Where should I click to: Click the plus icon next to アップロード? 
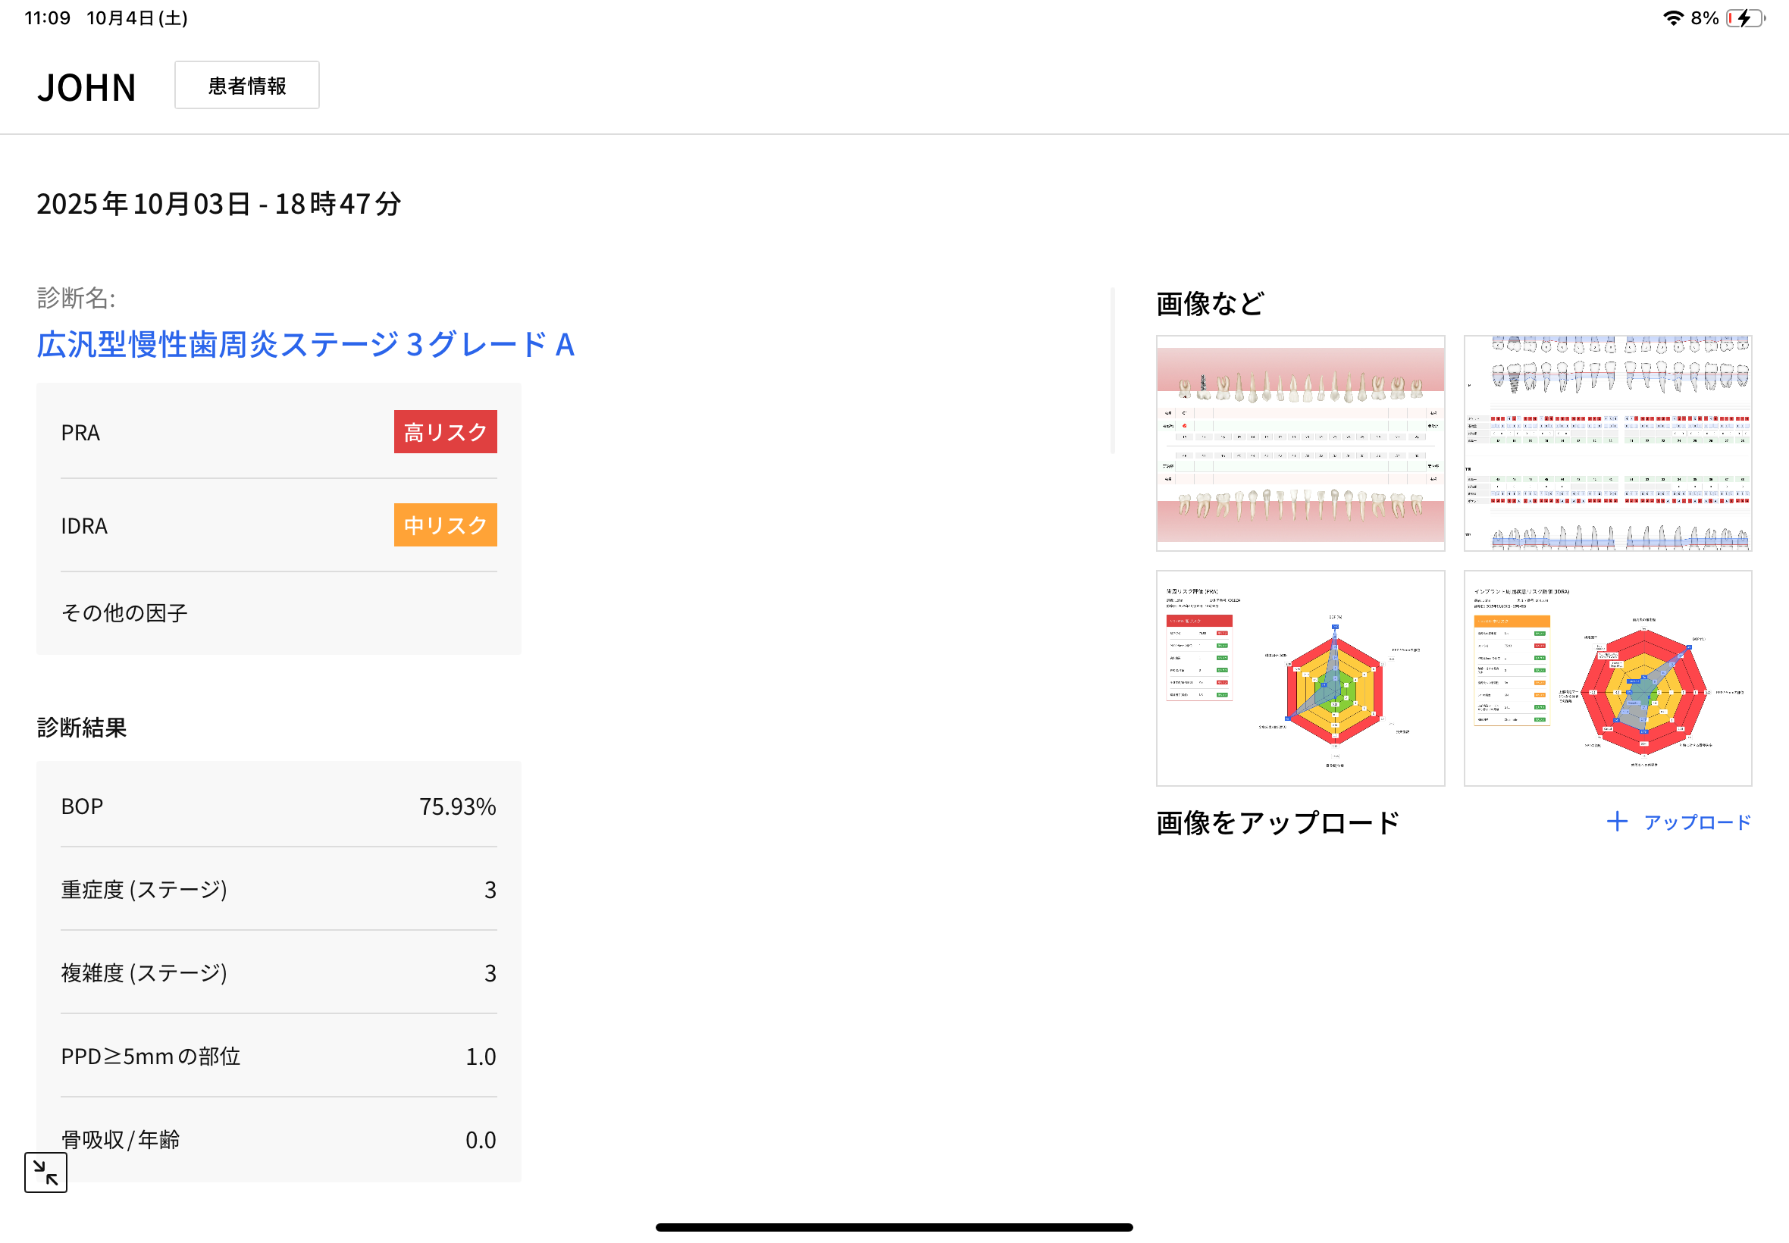pyautogui.click(x=1617, y=822)
